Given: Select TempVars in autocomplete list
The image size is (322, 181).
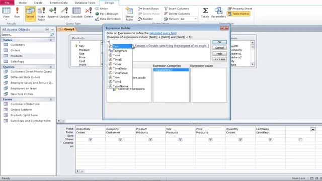Looking at the screenshot, I should [120, 51].
